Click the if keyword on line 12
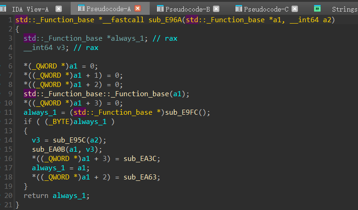The height and width of the screenshot is (210, 358). [28, 122]
